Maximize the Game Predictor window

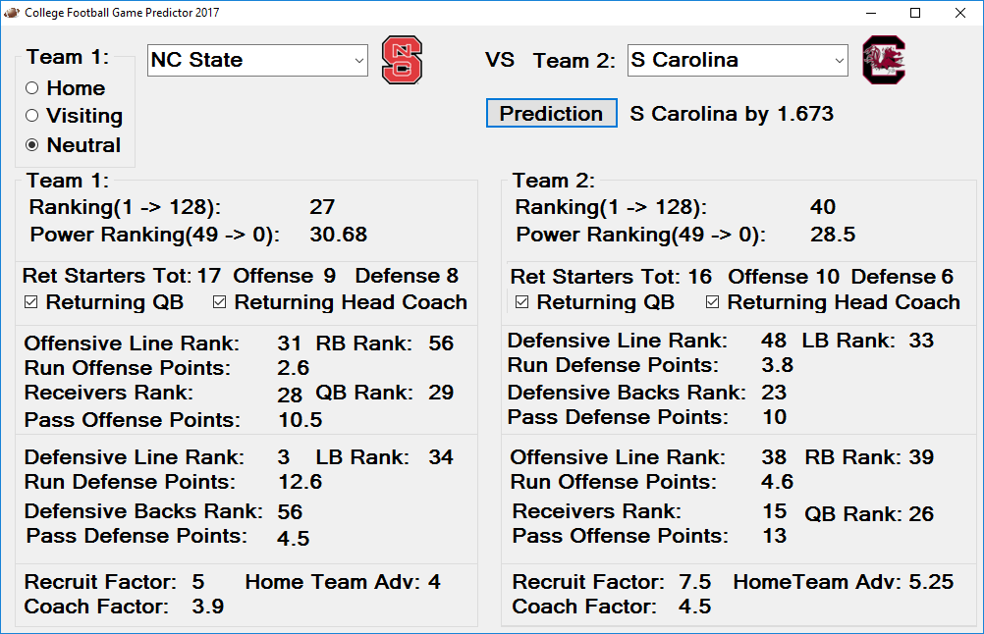(915, 13)
